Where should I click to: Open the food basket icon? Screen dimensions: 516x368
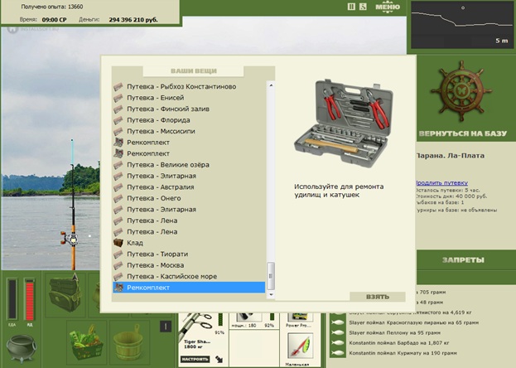click(x=86, y=342)
